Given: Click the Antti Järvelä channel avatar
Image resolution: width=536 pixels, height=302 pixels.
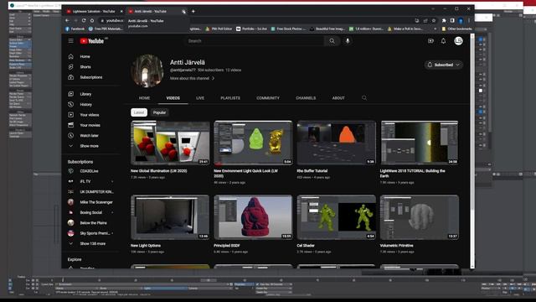Looking at the screenshot, I should (x=147, y=70).
